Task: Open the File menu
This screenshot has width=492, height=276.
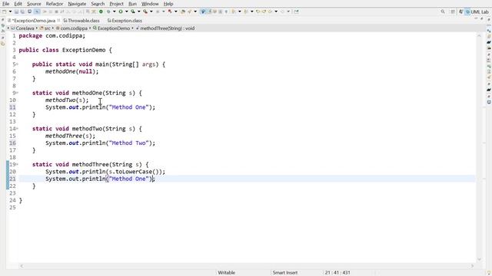Action: (x=5, y=4)
